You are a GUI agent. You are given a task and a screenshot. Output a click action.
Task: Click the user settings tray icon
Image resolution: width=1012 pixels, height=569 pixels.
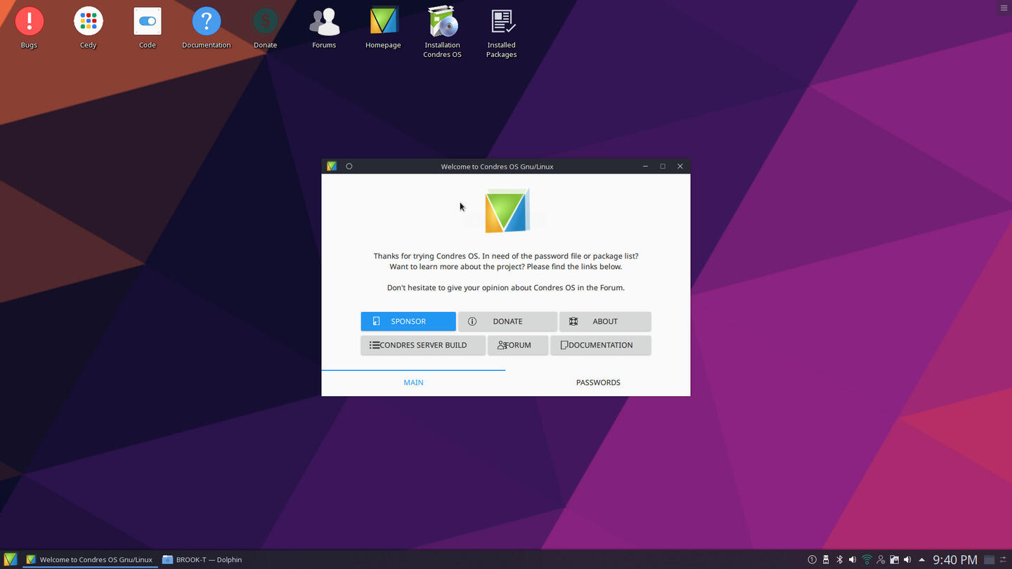pos(881,560)
